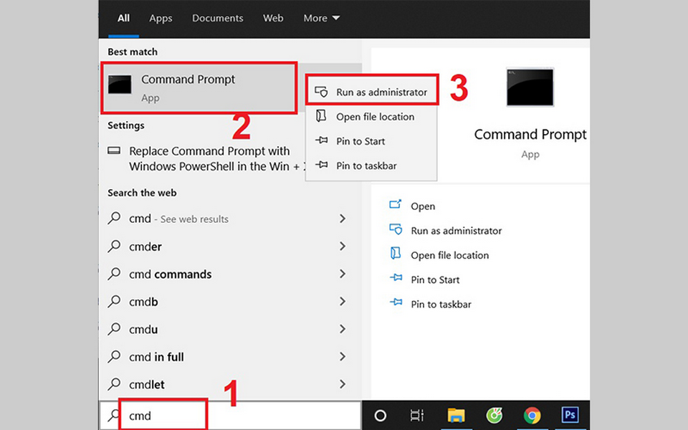Click Pin to taskbar in preview pane
Viewport: 688px width, 430px height.
coord(441,305)
